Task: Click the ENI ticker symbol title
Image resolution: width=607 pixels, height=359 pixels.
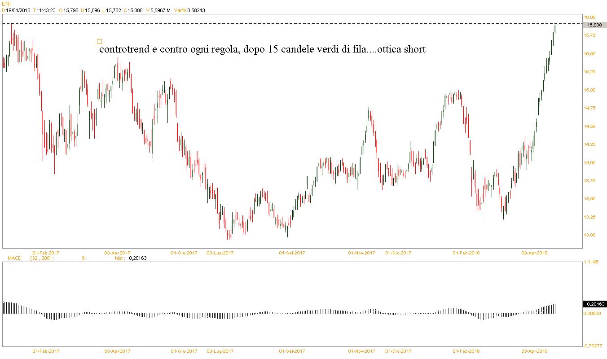Action: click(x=6, y=3)
